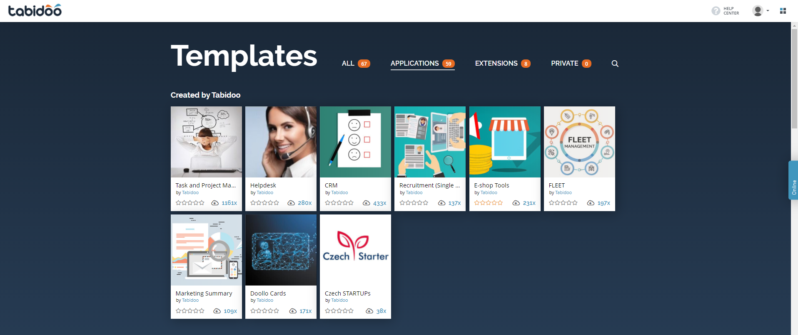Click the download icon on Helpdesk card
The height and width of the screenshot is (335, 798).
tap(291, 203)
